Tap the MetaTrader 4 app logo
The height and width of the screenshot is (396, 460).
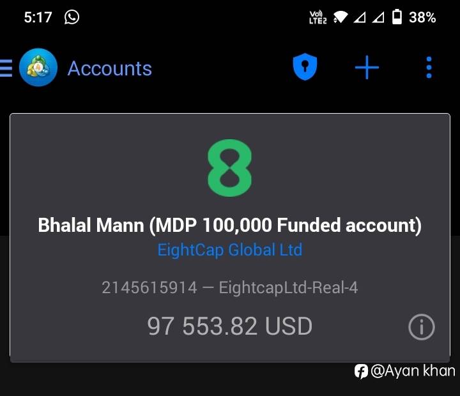(x=38, y=68)
